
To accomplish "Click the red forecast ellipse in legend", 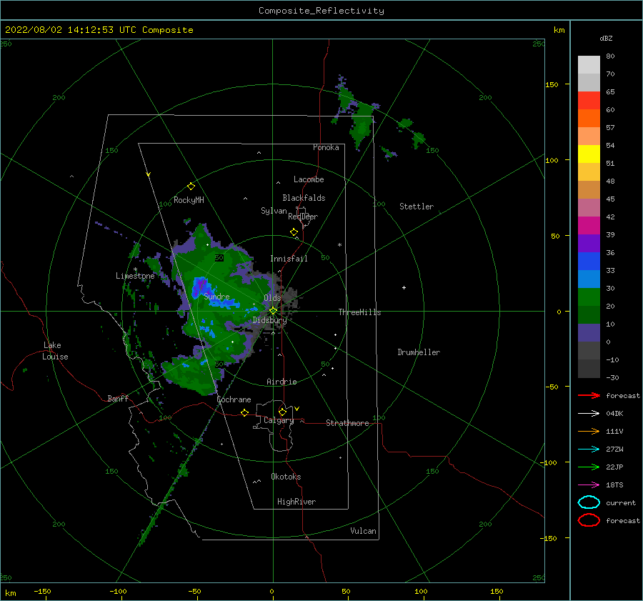I will [x=589, y=520].
